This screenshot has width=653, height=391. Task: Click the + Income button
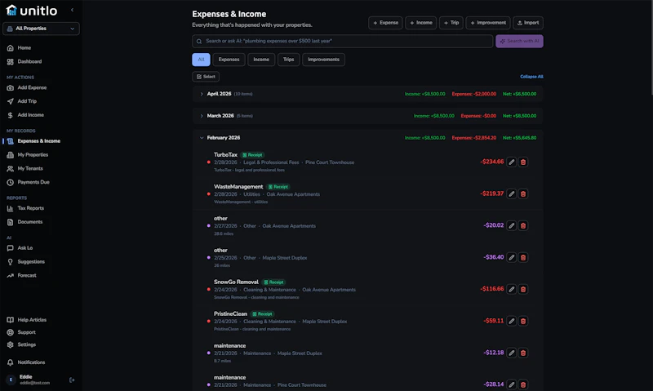[420, 23]
